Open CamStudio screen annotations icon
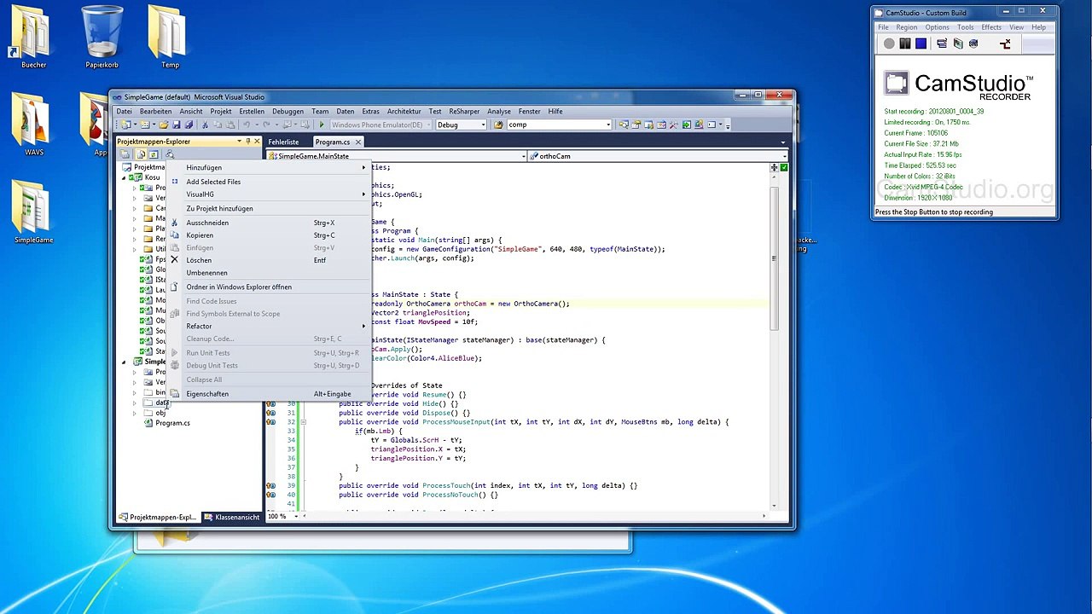 pyautogui.click(x=958, y=43)
